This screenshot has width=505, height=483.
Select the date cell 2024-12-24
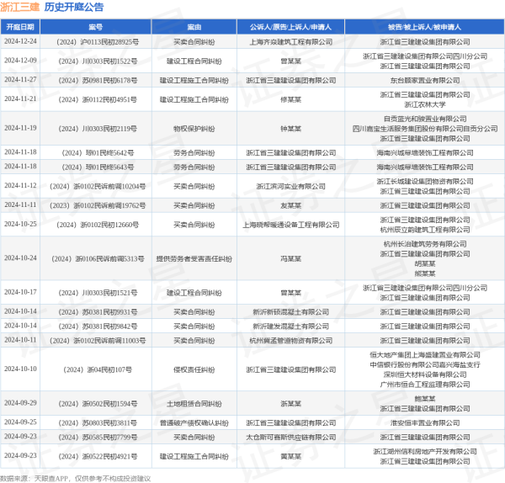coord(20,41)
